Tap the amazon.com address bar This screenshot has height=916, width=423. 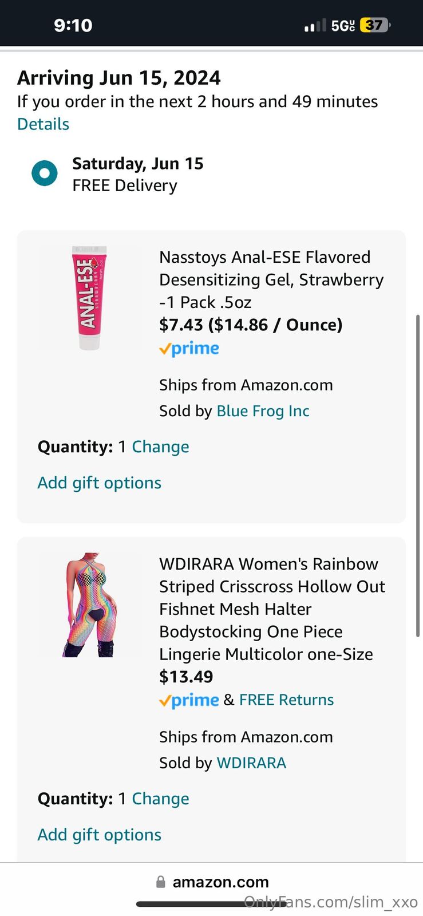220,882
